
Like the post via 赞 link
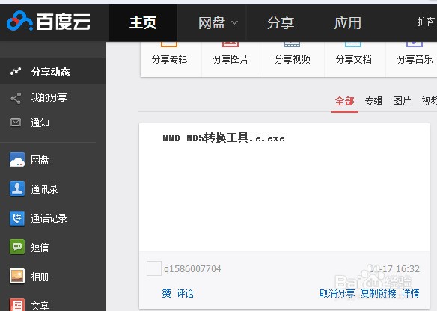click(x=166, y=293)
